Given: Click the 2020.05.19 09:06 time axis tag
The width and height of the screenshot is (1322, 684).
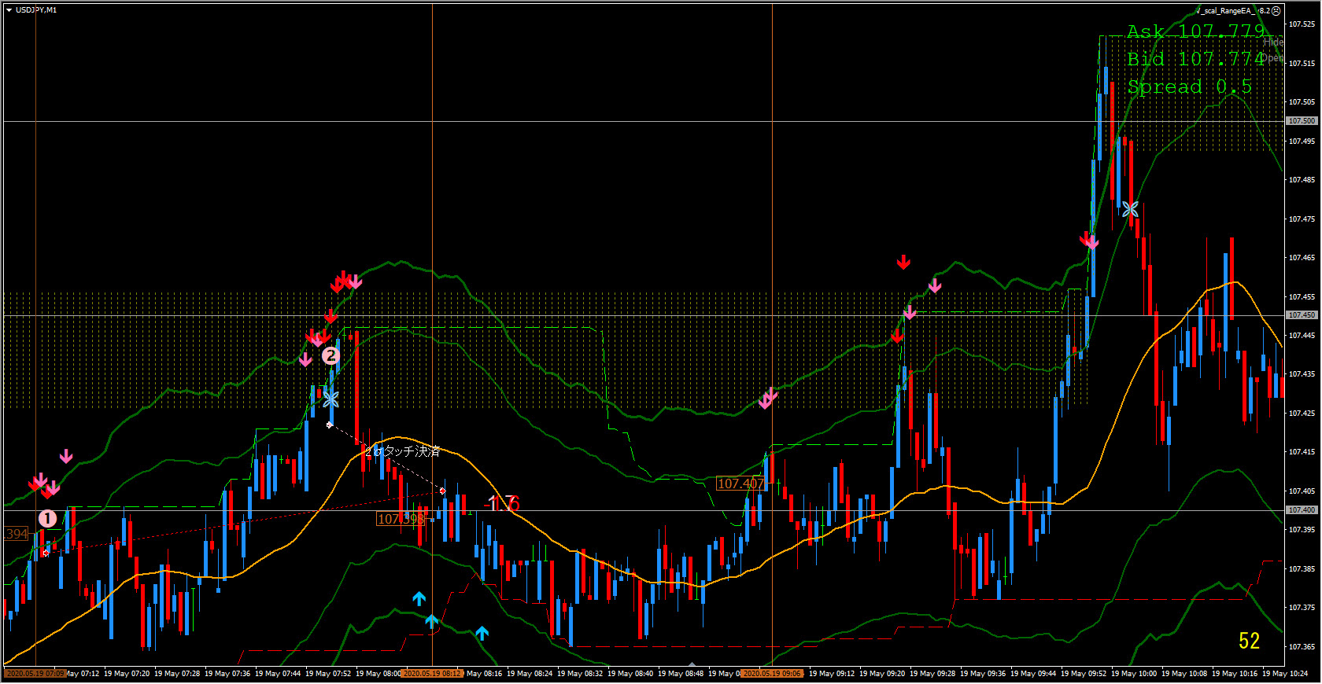Looking at the screenshot, I should point(772,674).
